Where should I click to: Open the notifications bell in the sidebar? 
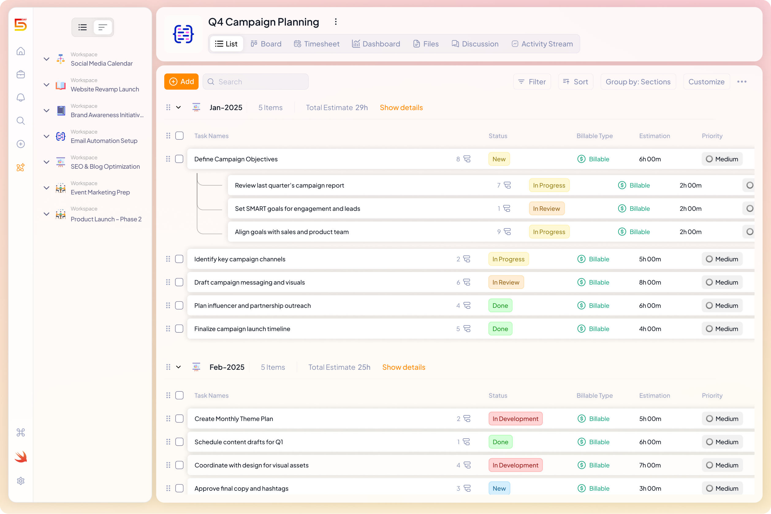pos(21,97)
